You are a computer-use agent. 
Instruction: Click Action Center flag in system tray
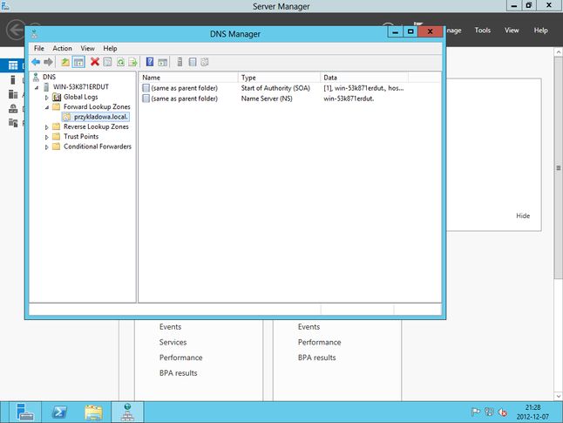[475, 412]
